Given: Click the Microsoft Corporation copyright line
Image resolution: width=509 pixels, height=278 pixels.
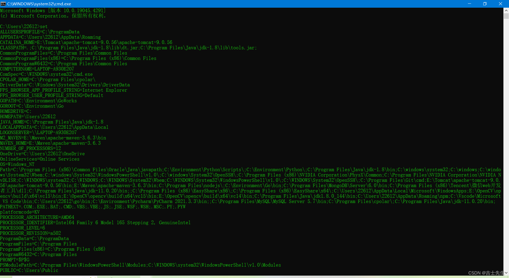Looking at the screenshot, I should pyautogui.click(x=54, y=16).
